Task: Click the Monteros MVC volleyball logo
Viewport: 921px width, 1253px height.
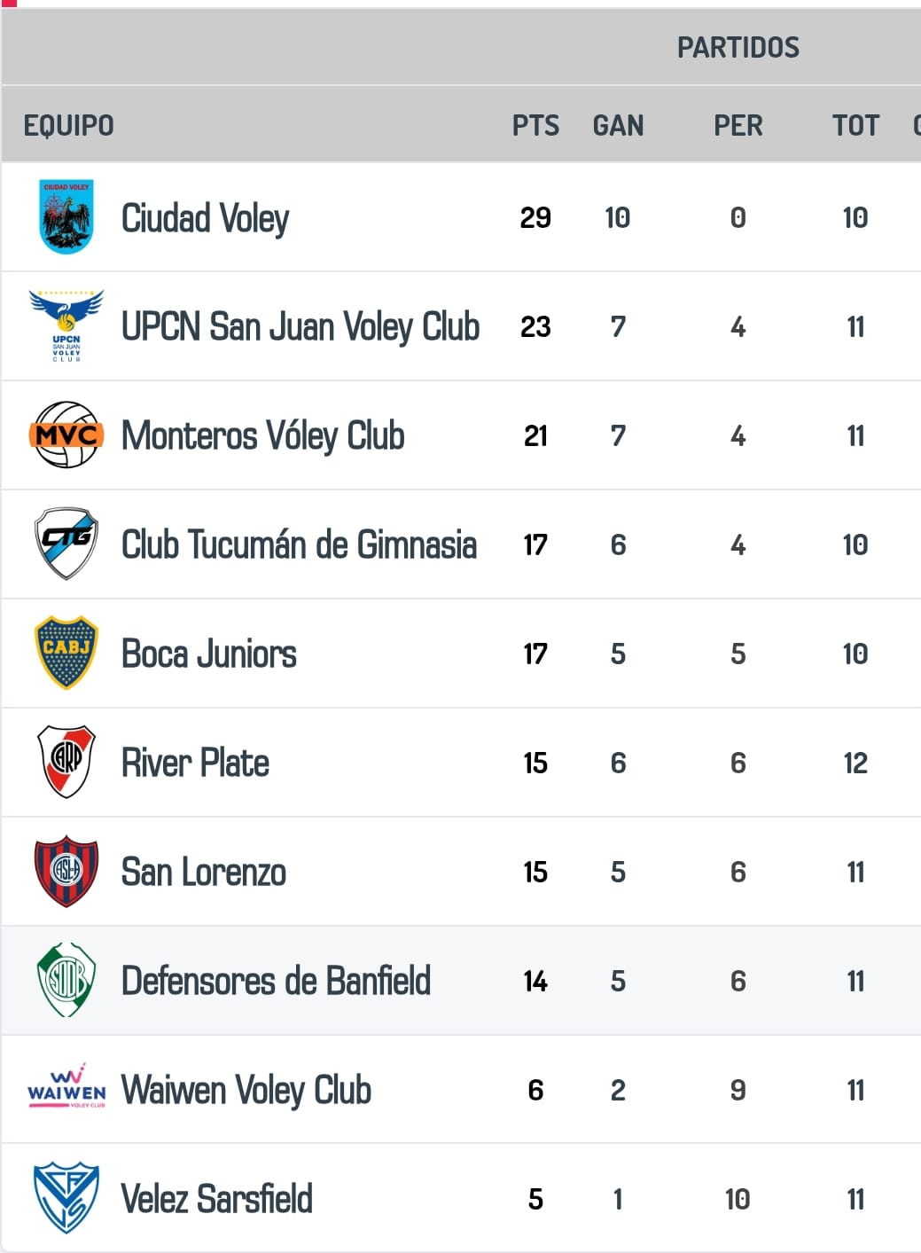Action: (66, 435)
